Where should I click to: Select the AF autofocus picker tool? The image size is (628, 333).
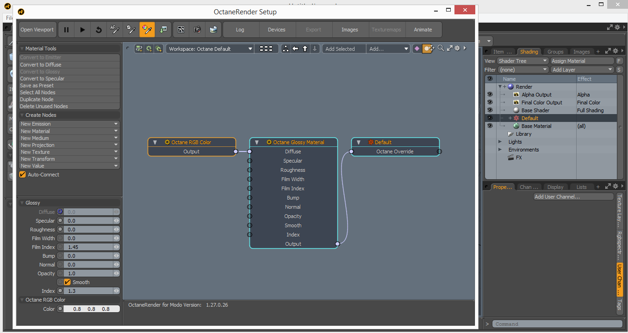tap(115, 30)
